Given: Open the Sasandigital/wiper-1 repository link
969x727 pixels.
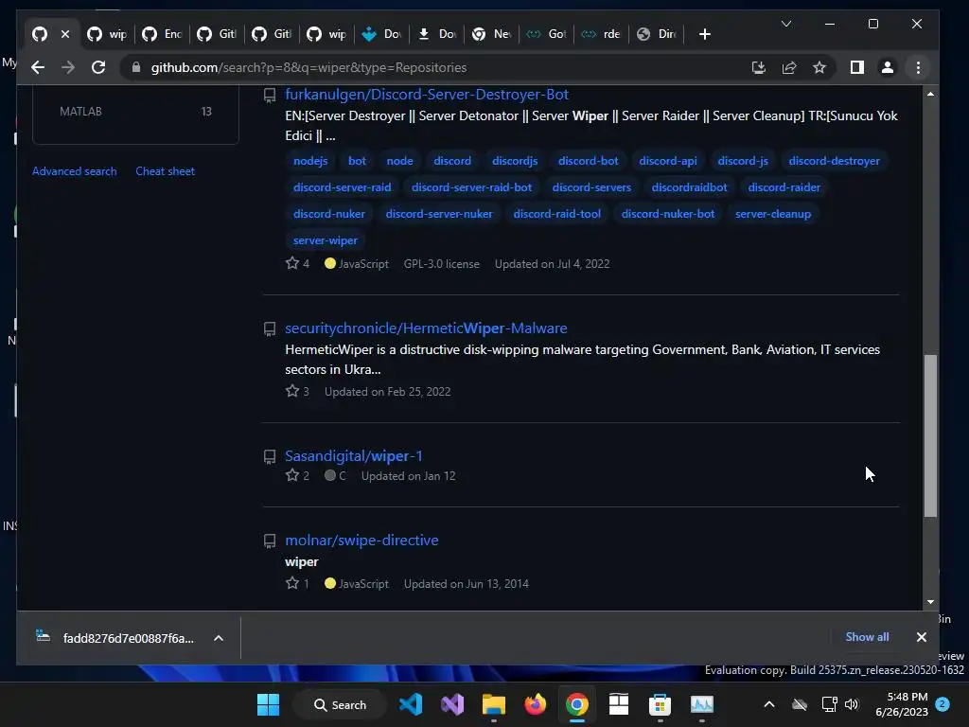Looking at the screenshot, I should tap(354, 455).
